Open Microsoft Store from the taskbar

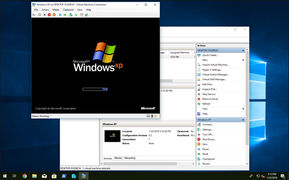54,176
